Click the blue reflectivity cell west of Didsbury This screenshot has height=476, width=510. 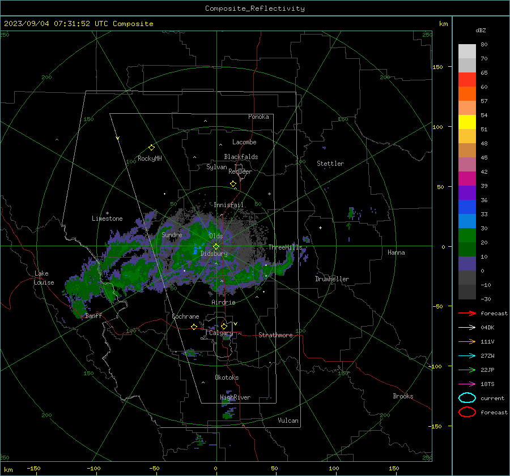[197, 250]
